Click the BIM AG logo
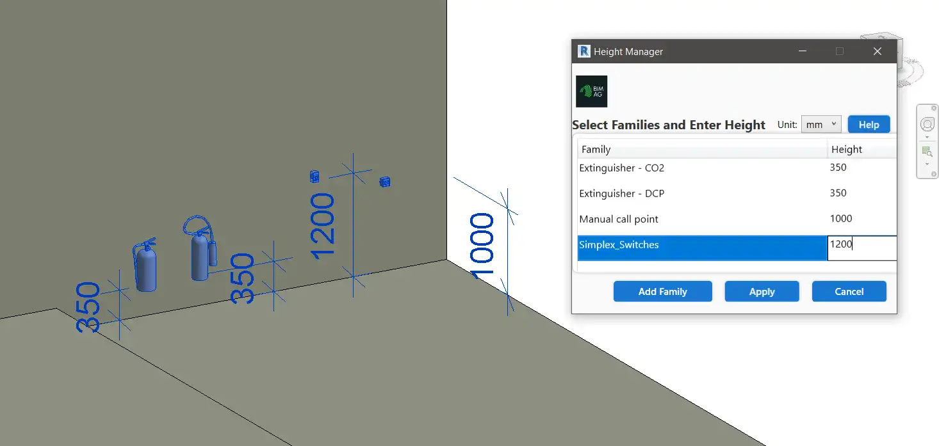The image size is (939, 446). pyautogui.click(x=591, y=92)
